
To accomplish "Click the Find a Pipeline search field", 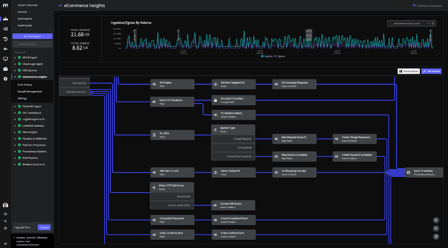I will tap(32, 44).
